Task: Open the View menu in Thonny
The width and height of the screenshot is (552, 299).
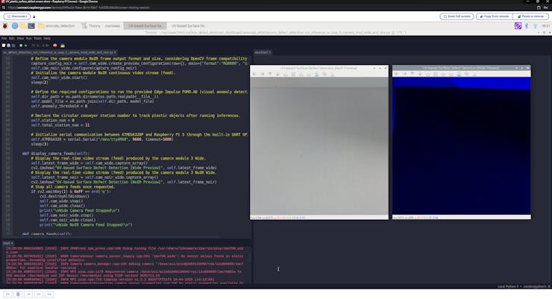Action: [20, 38]
